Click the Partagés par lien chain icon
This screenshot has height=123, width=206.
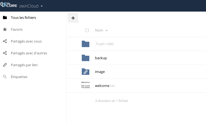(x=5, y=65)
